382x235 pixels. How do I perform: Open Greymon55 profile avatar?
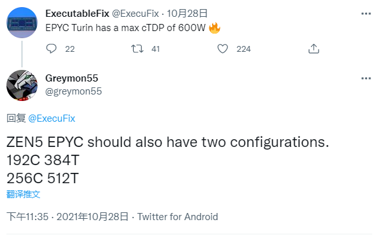[22, 85]
